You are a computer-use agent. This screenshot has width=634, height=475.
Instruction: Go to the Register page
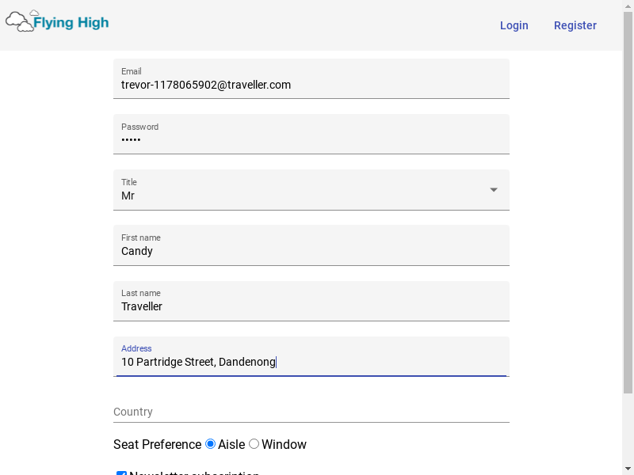[575, 25]
